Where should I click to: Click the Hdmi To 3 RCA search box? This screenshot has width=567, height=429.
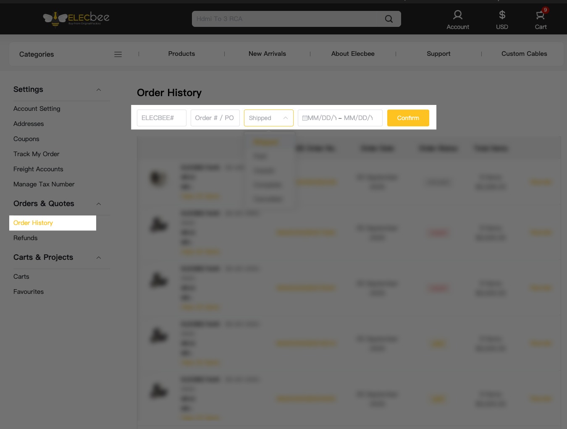click(286, 19)
